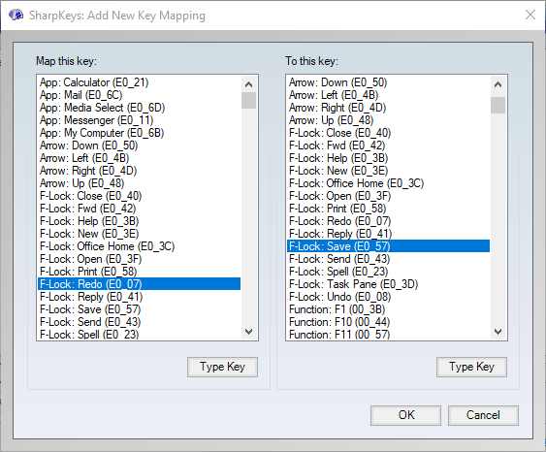Click Type Key under To this key

(x=471, y=367)
